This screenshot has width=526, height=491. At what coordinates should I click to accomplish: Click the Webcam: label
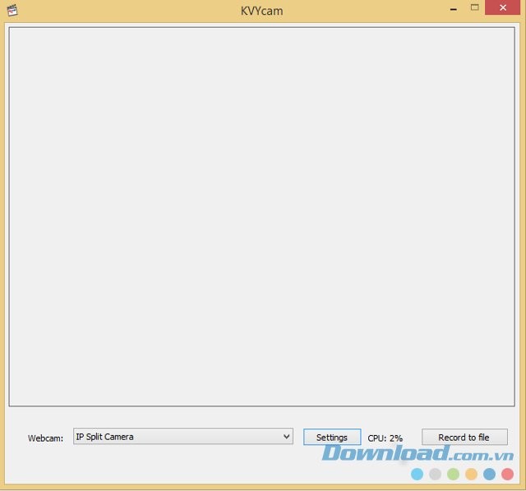pyautogui.click(x=45, y=438)
